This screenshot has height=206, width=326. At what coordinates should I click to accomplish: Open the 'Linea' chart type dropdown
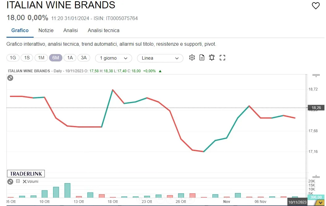[160, 58]
